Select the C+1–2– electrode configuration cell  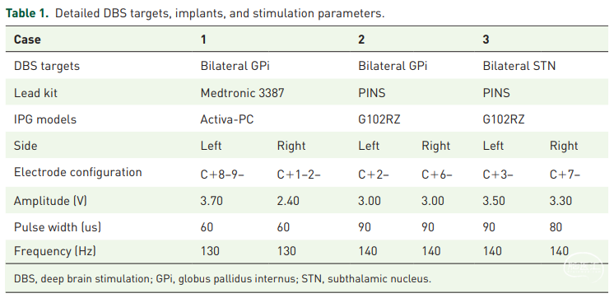(x=299, y=174)
